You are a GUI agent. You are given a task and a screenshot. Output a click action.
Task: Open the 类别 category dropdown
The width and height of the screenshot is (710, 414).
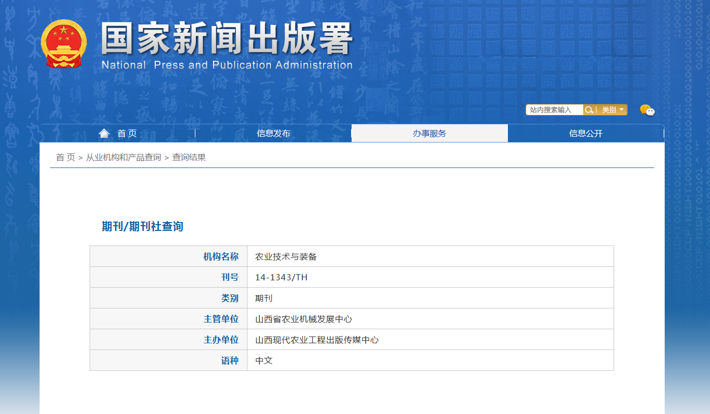tap(608, 110)
